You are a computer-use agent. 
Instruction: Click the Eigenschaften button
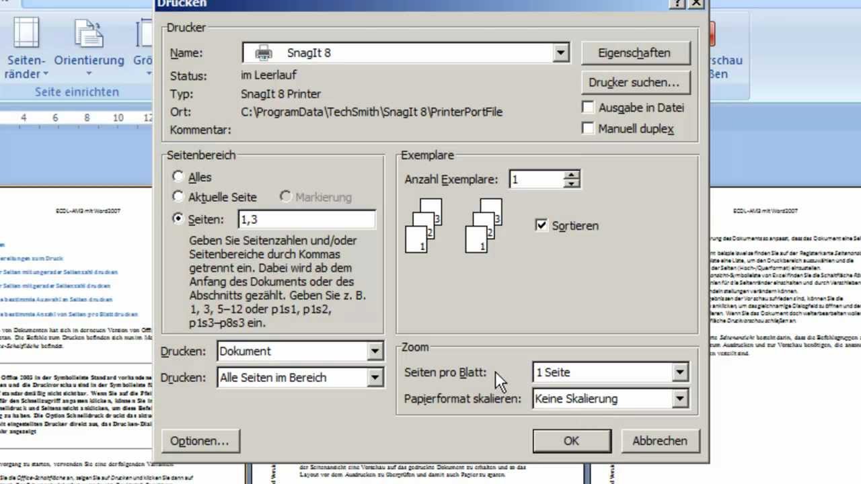(x=634, y=52)
